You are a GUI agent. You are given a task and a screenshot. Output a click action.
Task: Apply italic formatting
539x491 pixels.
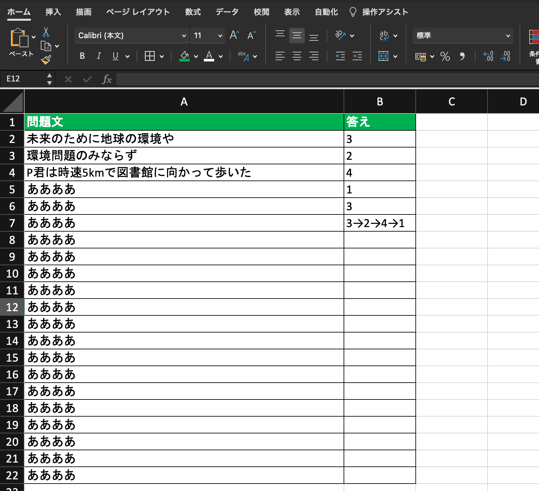click(99, 56)
